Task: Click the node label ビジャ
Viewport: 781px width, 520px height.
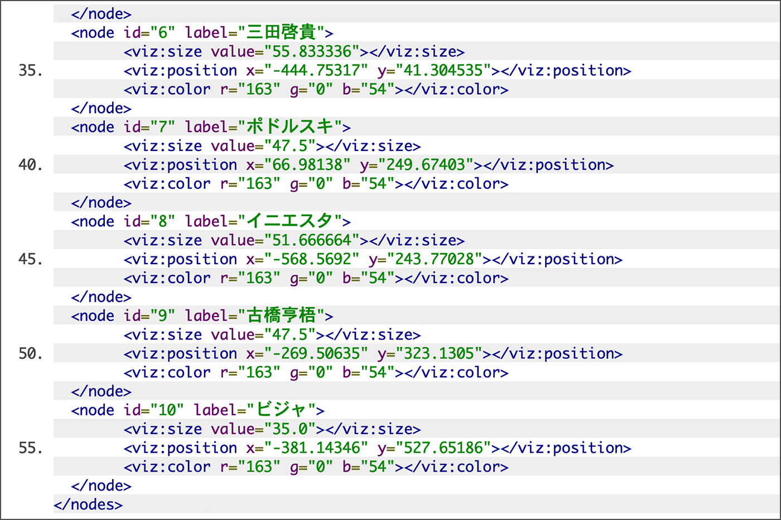Action: pos(281,410)
